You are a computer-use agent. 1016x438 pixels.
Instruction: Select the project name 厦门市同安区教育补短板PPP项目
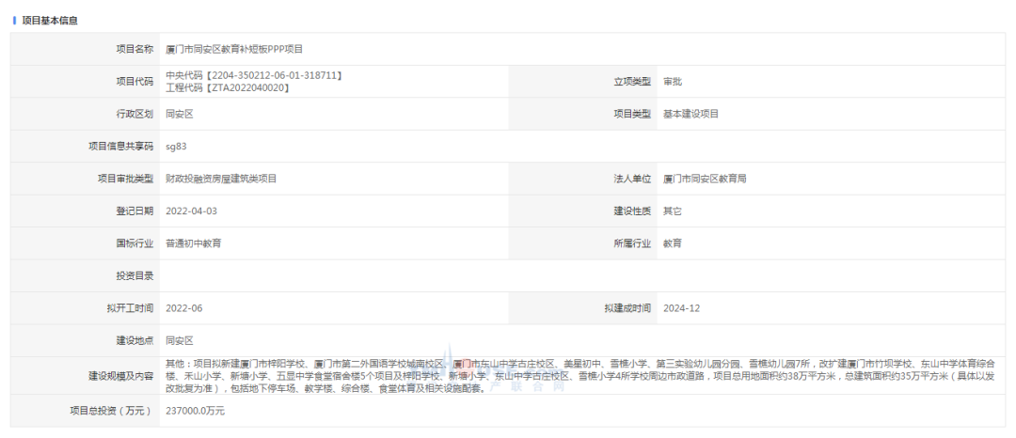(x=234, y=49)
